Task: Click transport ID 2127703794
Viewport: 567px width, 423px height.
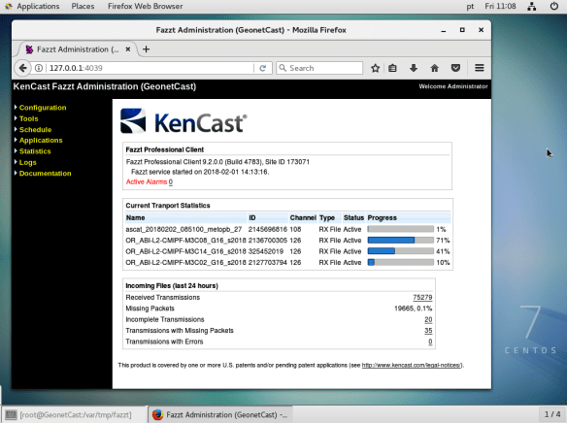Action: point(268,263)
